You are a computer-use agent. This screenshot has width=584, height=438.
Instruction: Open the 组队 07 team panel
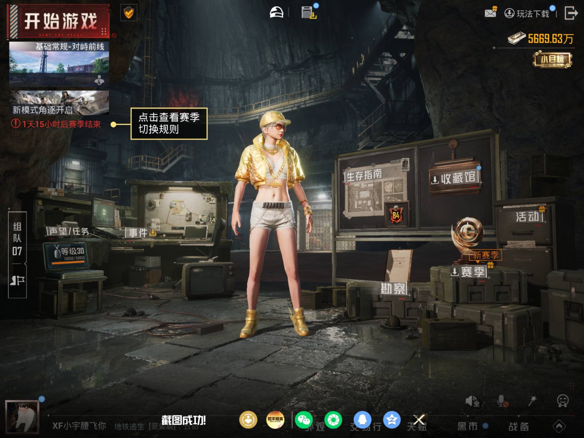coord(17,238)
